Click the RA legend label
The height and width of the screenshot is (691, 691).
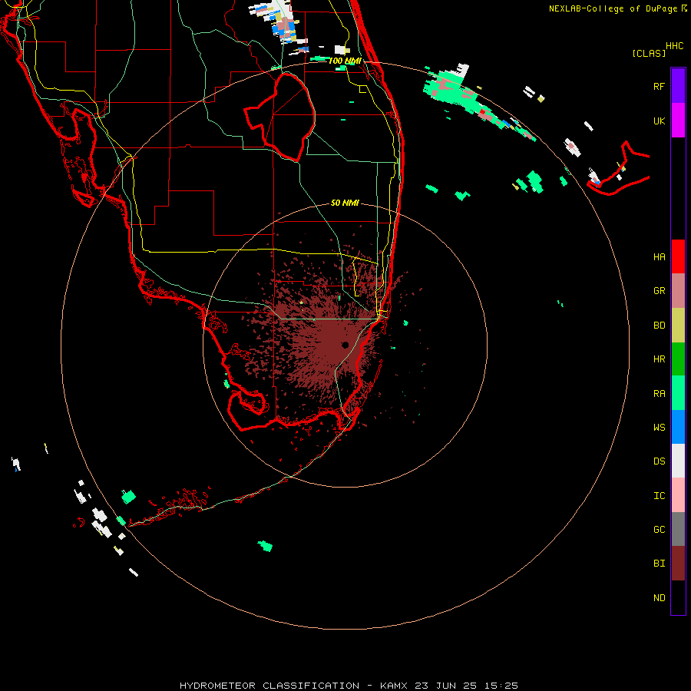(659, 394)
